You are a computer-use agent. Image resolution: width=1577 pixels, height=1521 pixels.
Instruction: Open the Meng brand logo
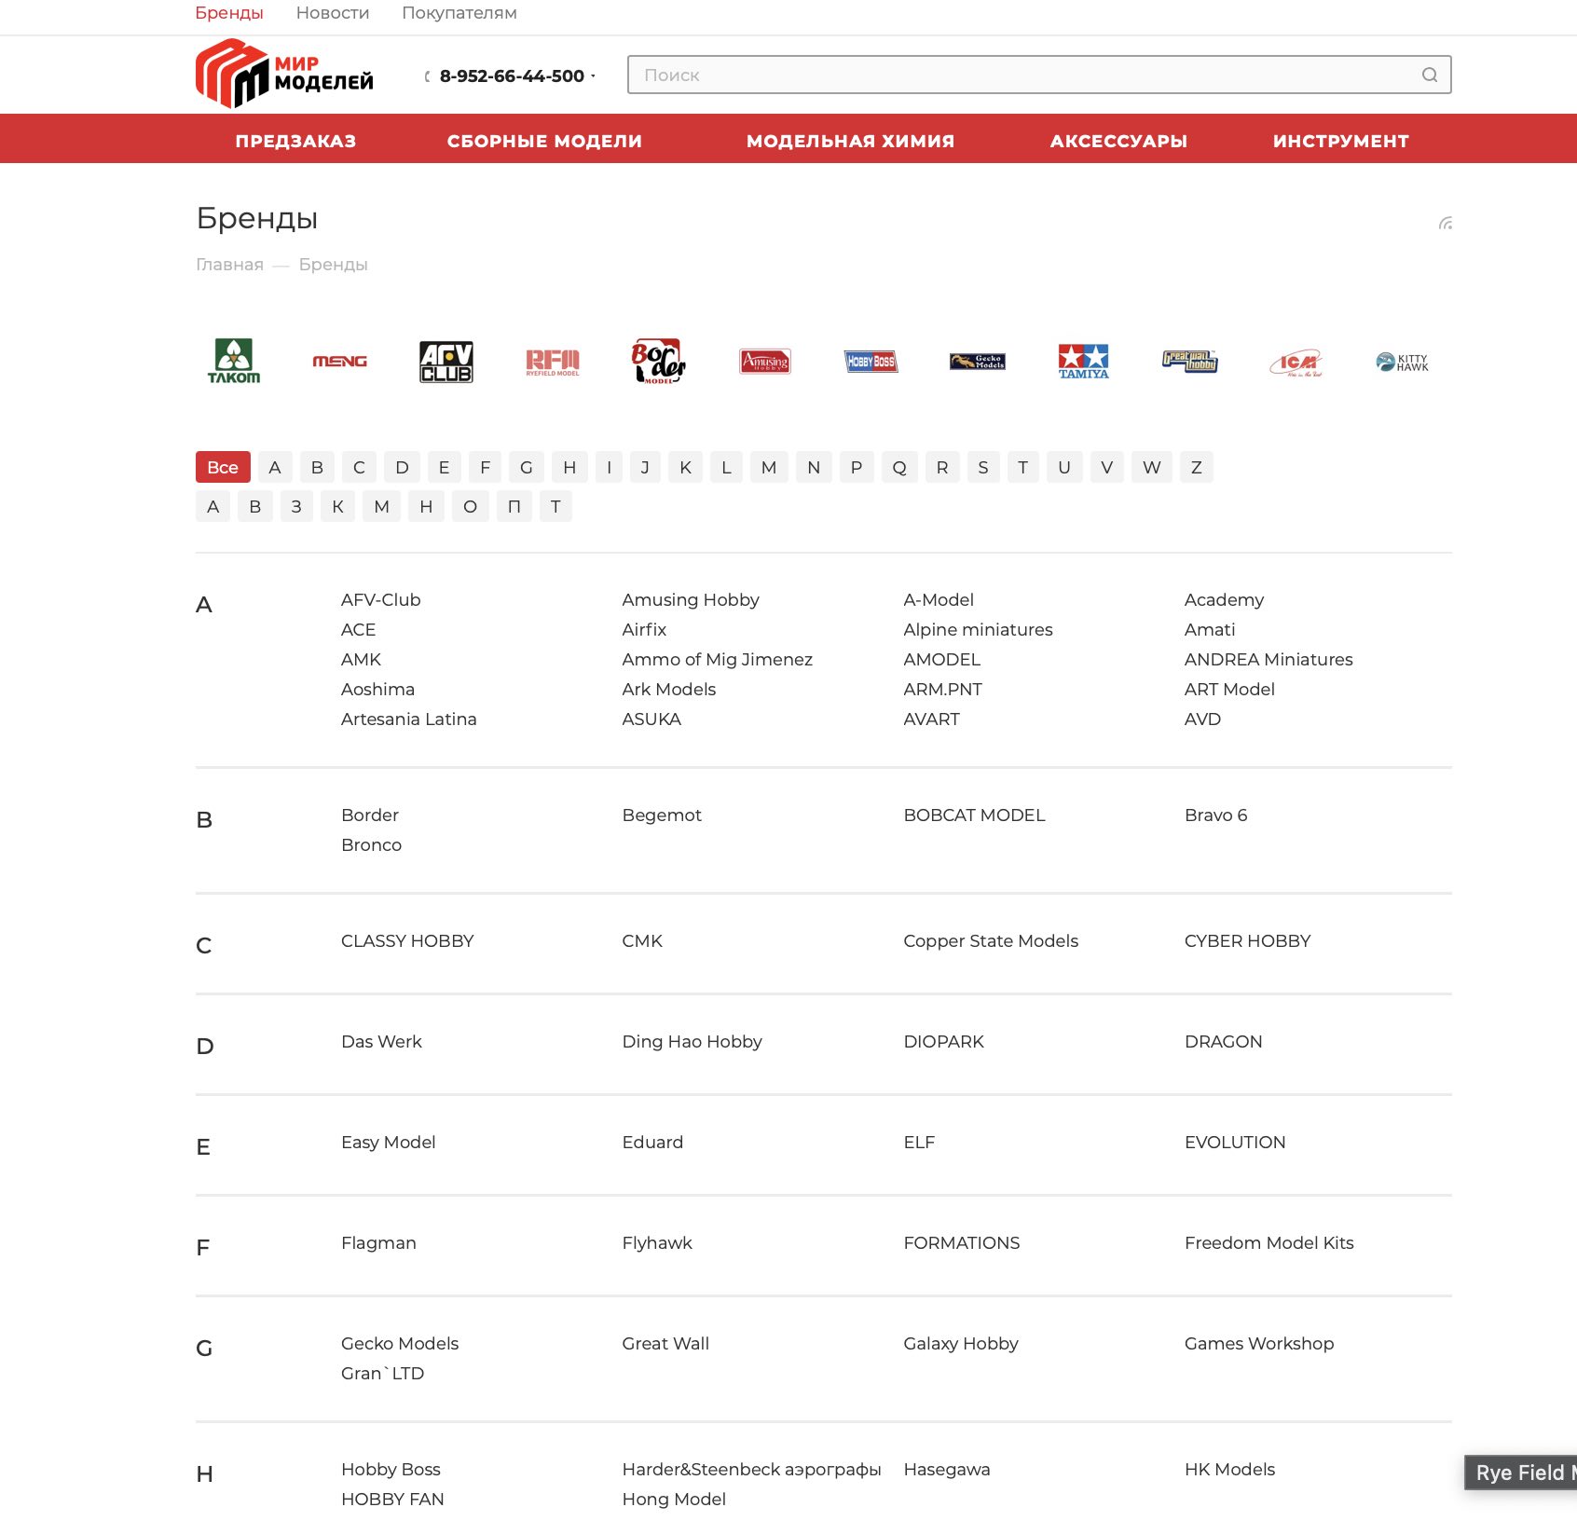click(339, 361)
